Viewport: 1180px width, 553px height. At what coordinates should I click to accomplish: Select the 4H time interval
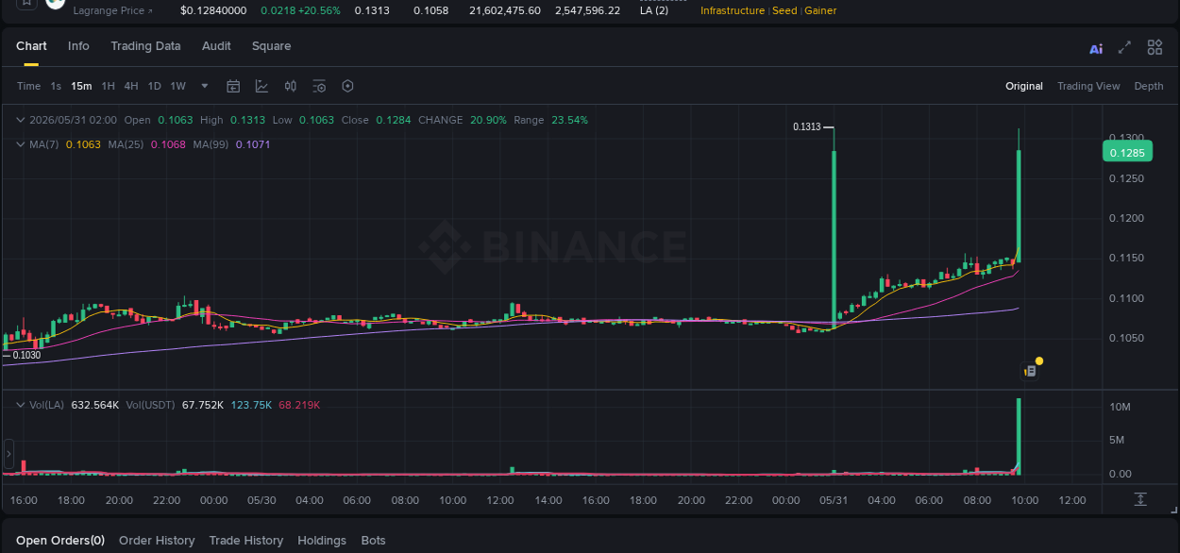(x=131, y=86)
